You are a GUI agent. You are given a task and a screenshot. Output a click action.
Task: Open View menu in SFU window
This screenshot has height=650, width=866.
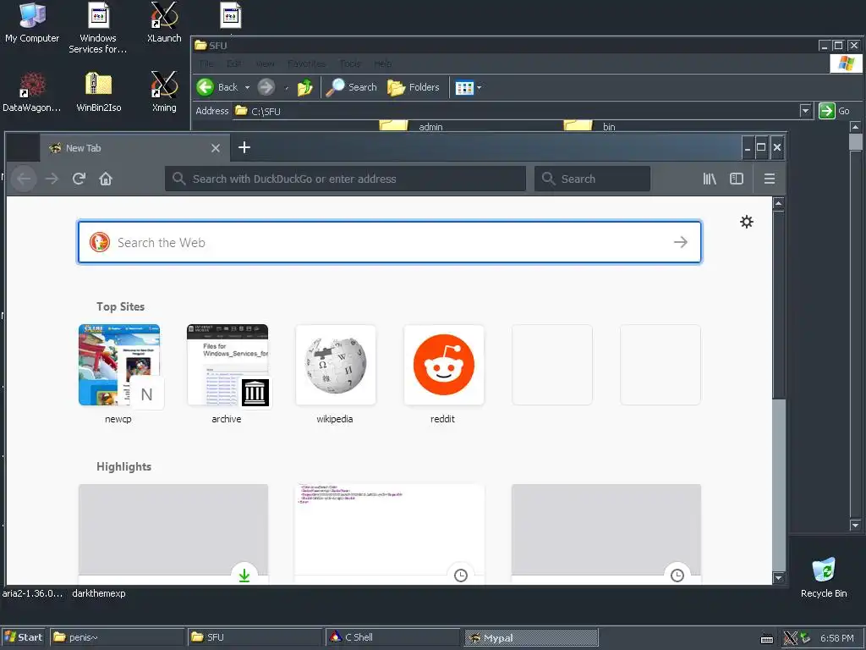point(265,63)
